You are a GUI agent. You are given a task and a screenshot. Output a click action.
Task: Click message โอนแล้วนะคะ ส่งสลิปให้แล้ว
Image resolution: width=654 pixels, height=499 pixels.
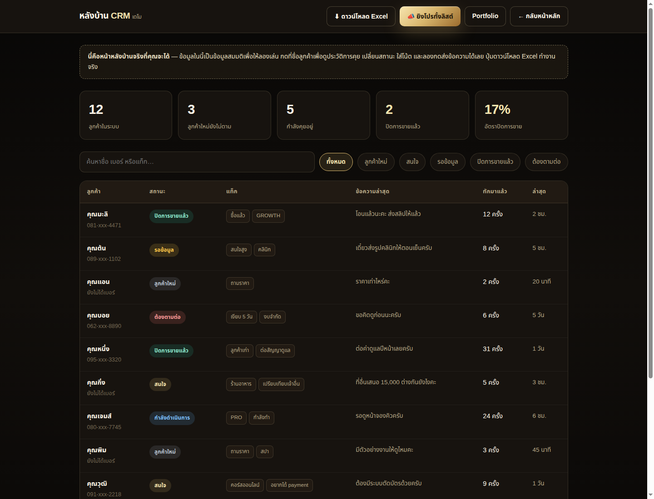point(388,214)
